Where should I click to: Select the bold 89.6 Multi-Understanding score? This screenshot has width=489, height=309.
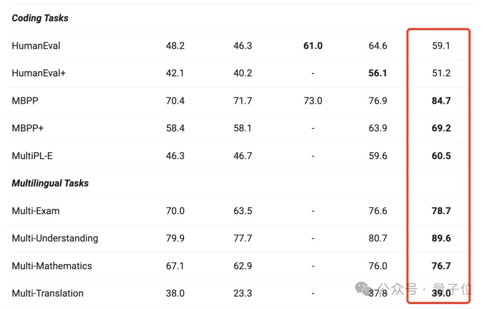point(441,239)
